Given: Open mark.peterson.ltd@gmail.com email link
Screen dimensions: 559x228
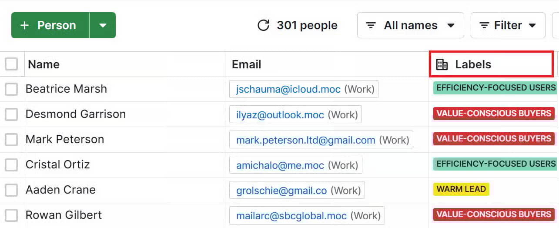Looking at the screenshot, I should coord(305,140).
